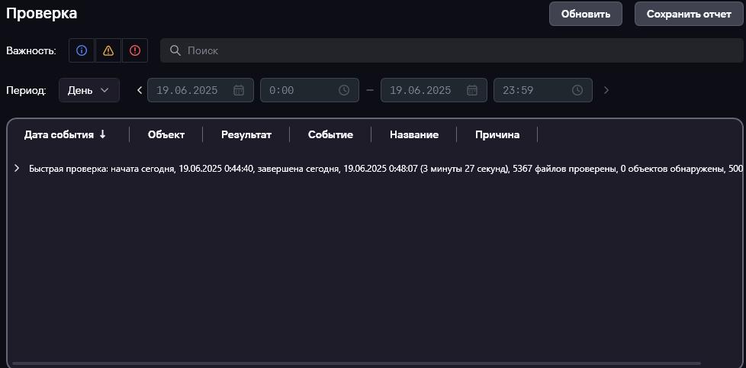Click the Объект column header
Viewport: 746px width, 368px height.
coord(166,134)
